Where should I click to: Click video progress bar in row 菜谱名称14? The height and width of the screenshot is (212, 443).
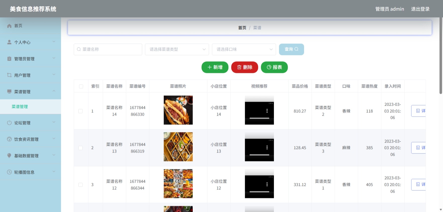click(259, 118)
